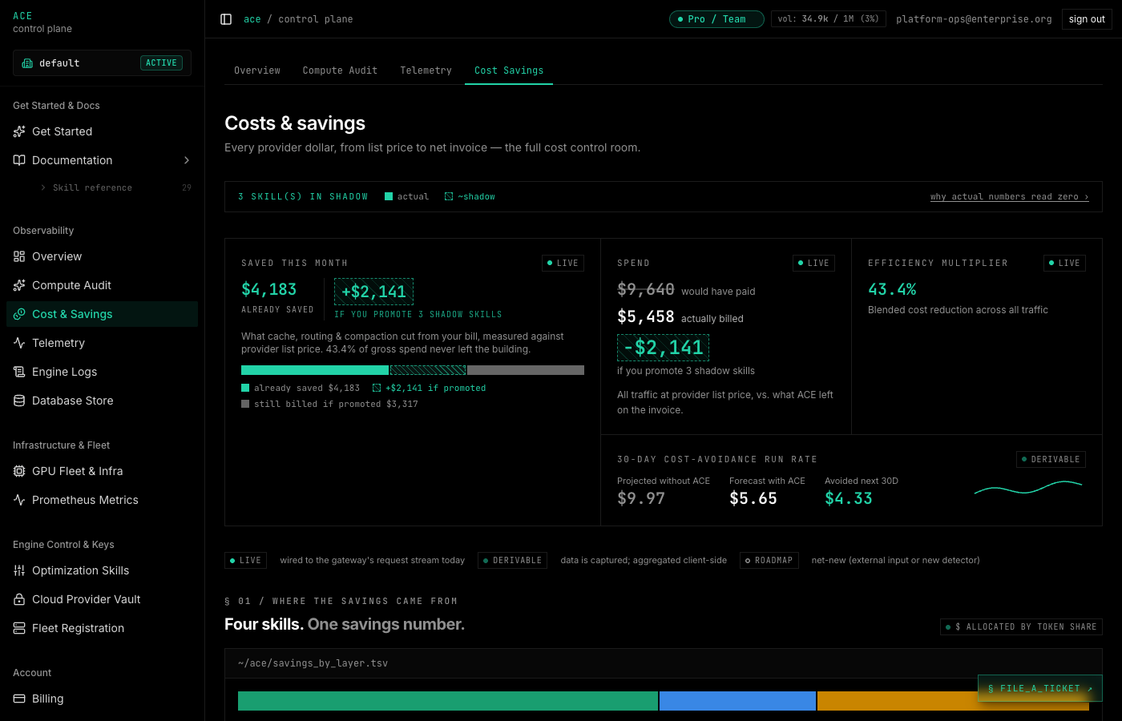Open 'why actual numbers read zero' link
1122x721 pixels.
pyautogui.click(x=1010, y=196)
